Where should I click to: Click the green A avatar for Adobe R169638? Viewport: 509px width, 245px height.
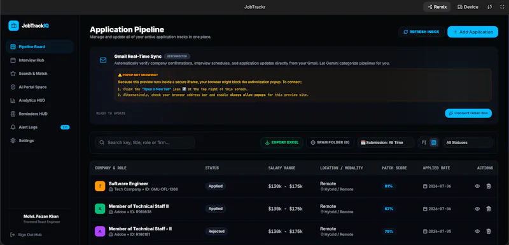pos(100,209)
